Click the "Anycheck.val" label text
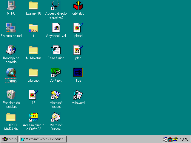Screen dimensions: 191x143 [x=56, y=36]
